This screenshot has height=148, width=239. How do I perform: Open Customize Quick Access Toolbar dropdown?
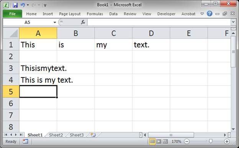point(45,5)
